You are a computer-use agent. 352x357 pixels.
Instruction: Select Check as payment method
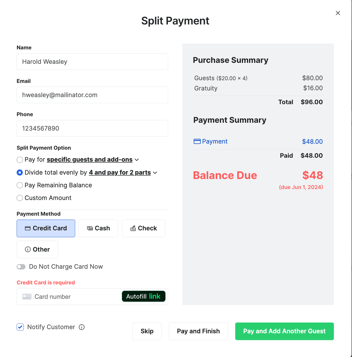pos(143,228)
